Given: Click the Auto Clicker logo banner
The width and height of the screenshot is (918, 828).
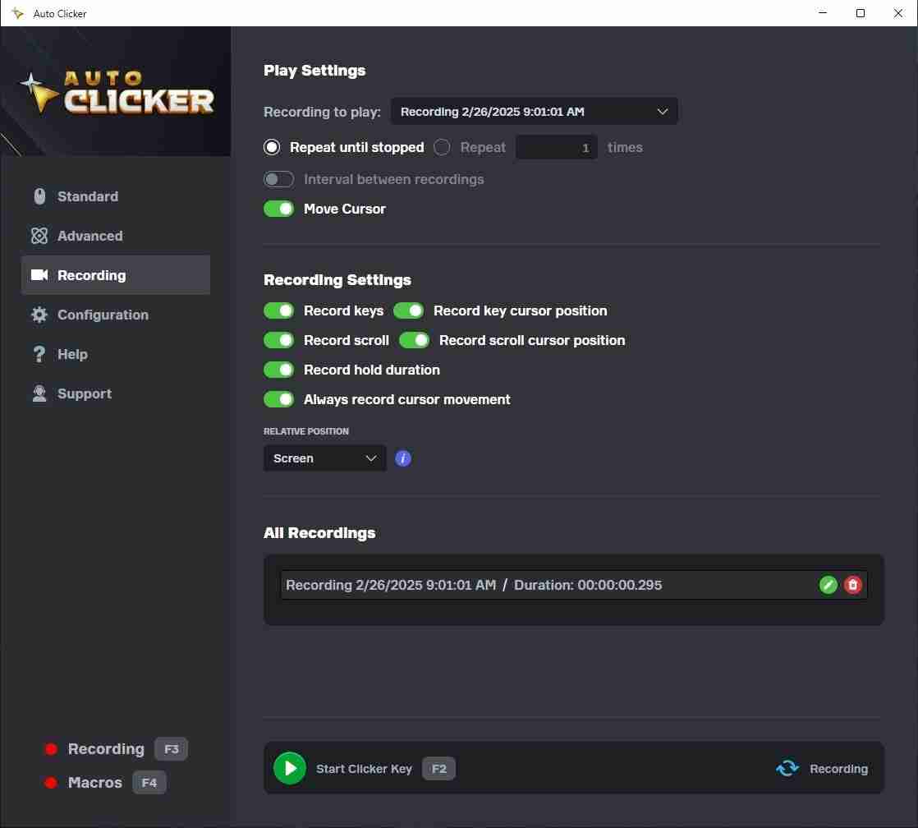Looking at the screenshot, I should click(116, 92).
